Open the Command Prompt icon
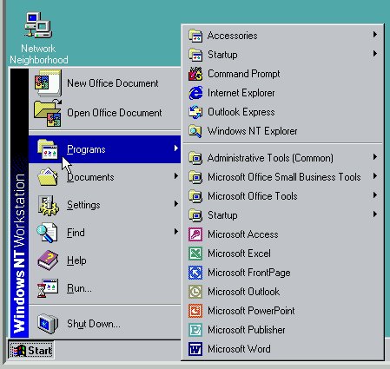The image size is (390, 369). tap(195, 74)
